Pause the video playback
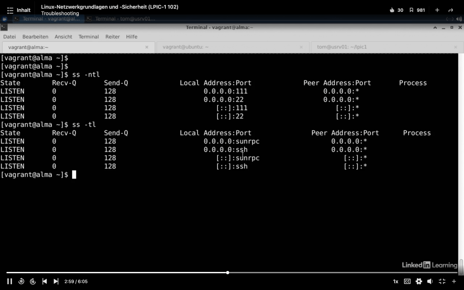Viewport: 464px width, 290px height. (x=10, y=281)
